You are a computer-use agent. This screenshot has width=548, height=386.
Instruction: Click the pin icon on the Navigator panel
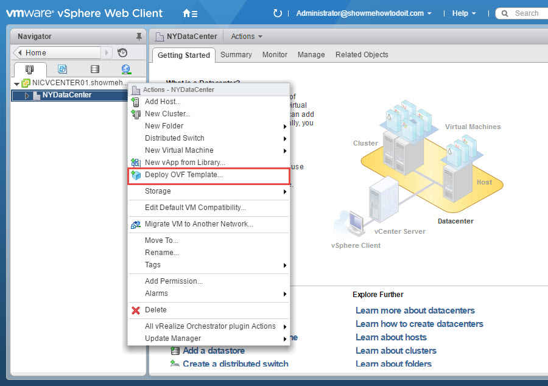coord(138,36)
